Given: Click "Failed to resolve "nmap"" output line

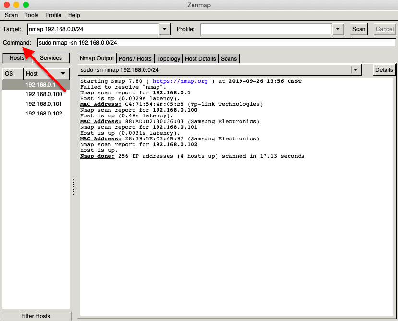Looking at the screenshot, I should 123,87.
